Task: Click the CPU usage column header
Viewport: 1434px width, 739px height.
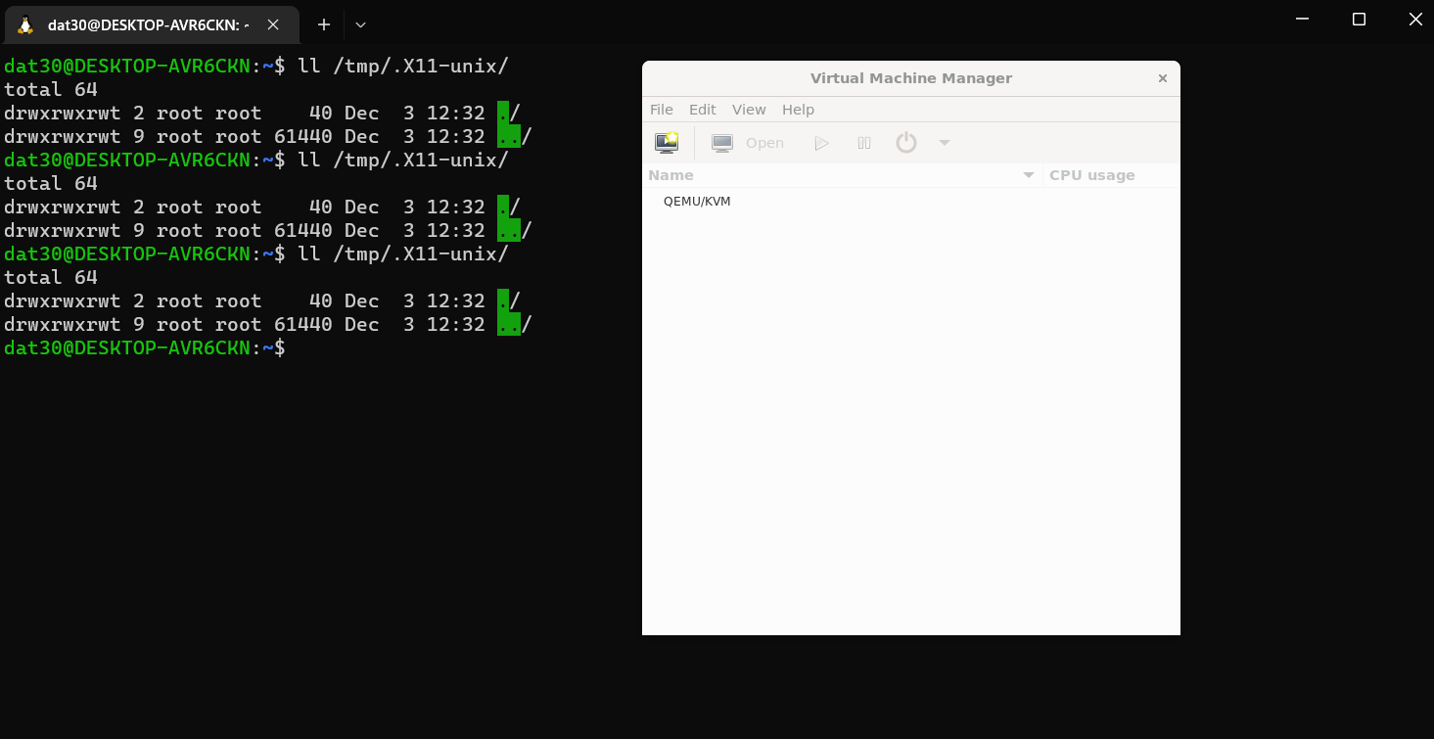Action: coord(1091,174)
